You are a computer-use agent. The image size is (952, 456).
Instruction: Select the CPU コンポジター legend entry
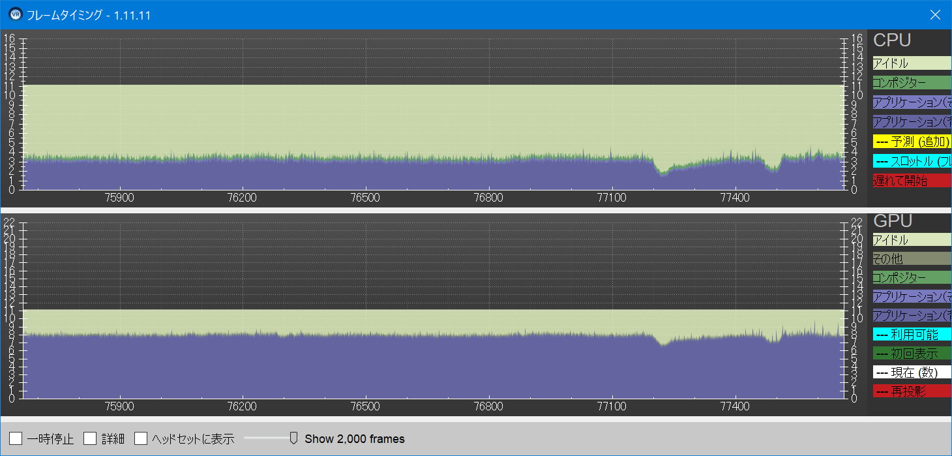pyautogui.click(x=912, y=83)
